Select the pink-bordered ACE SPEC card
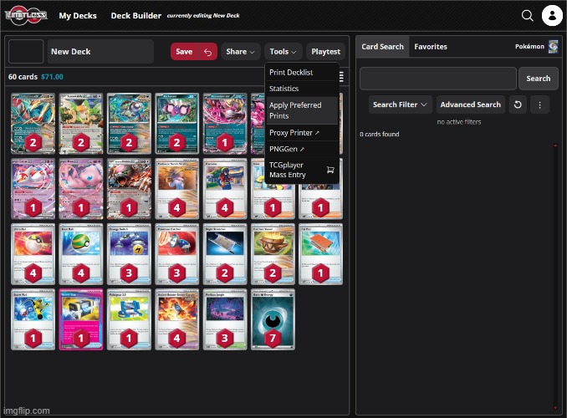Viewport: 567px width, 418px height. coord(81,319)
